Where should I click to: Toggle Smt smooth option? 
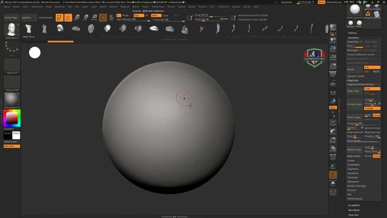pyautogui.click(x=372, y=67)
